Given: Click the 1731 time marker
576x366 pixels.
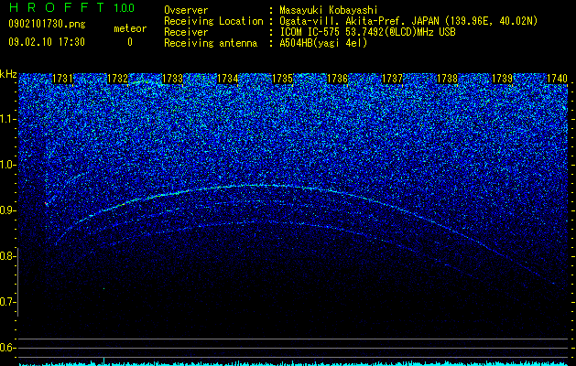Looking at the screenshot, I should tap(63, 79).
